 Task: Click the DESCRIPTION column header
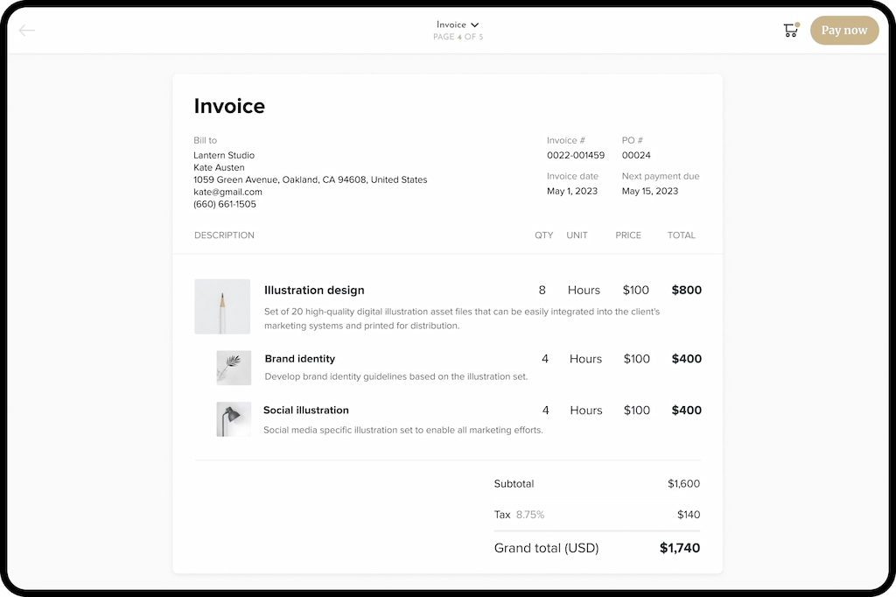click(224, 235)
